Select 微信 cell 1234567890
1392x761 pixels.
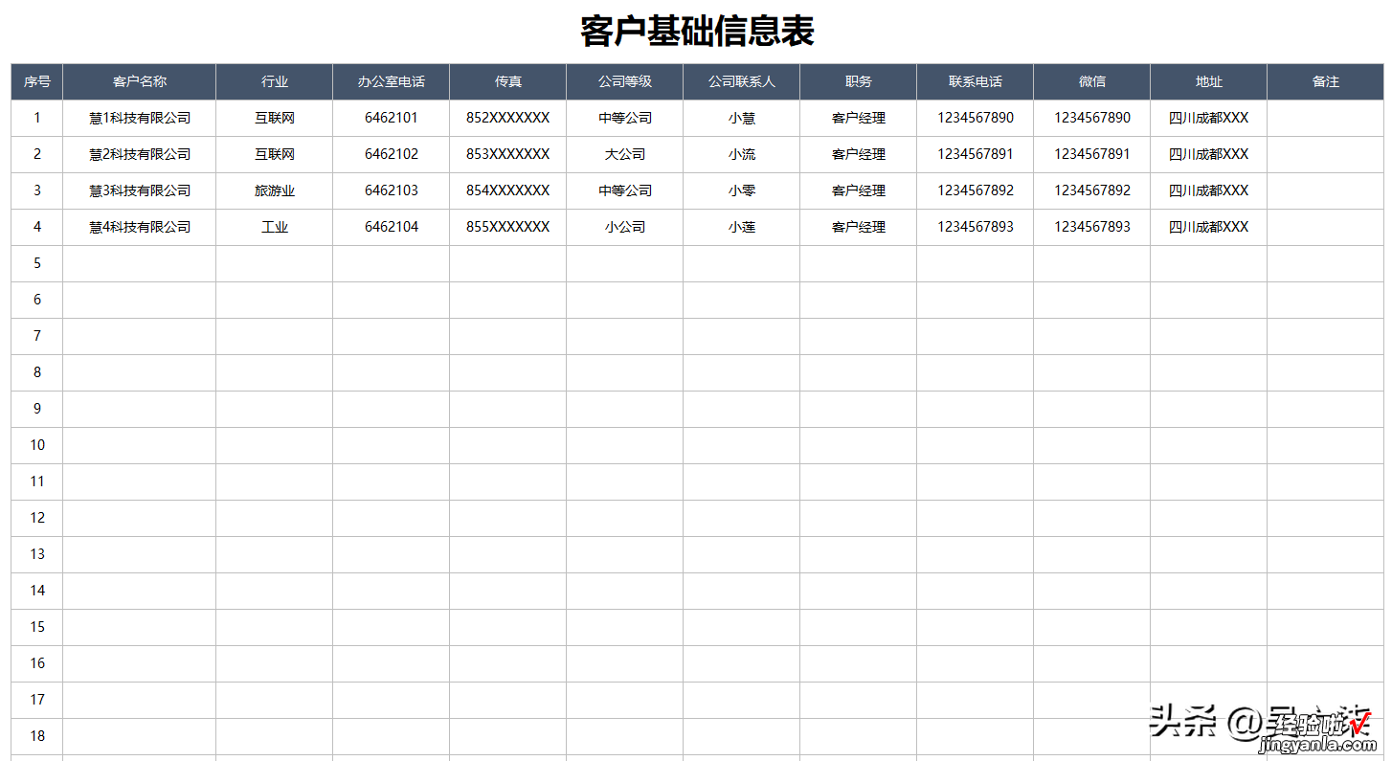point(1092,118)
